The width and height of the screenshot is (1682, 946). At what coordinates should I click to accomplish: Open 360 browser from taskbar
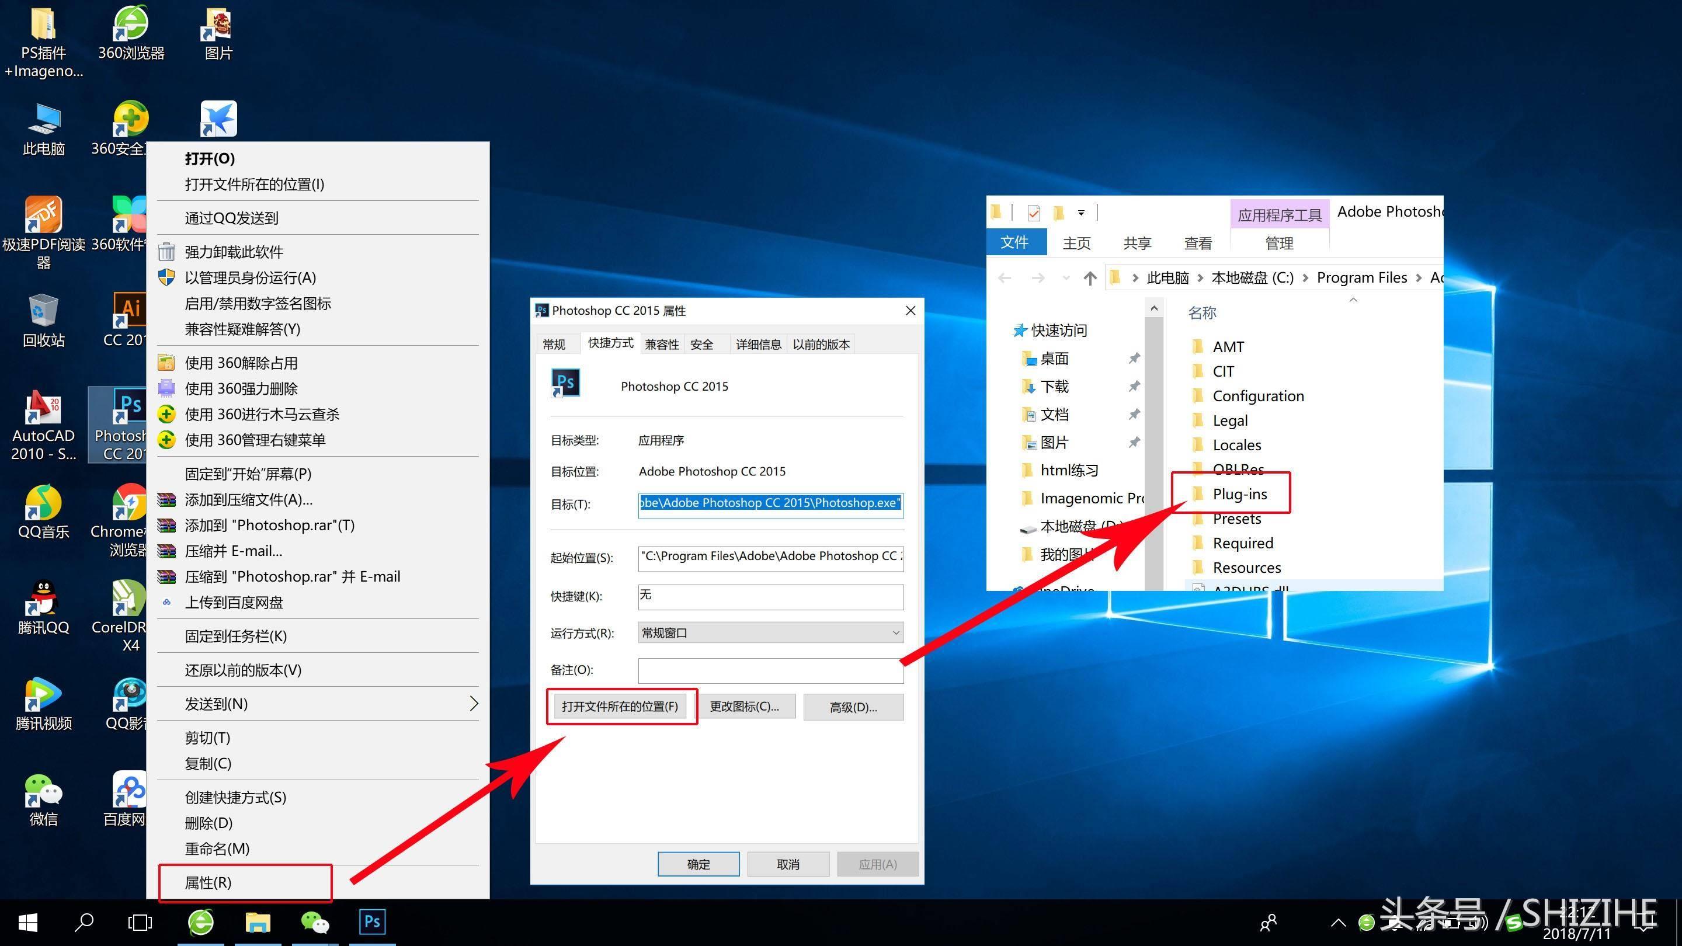[200, 922]
